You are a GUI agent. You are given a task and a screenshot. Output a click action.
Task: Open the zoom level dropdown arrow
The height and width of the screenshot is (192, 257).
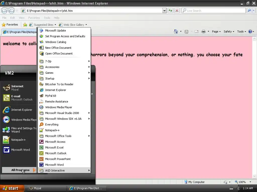(x=250, y=182)
